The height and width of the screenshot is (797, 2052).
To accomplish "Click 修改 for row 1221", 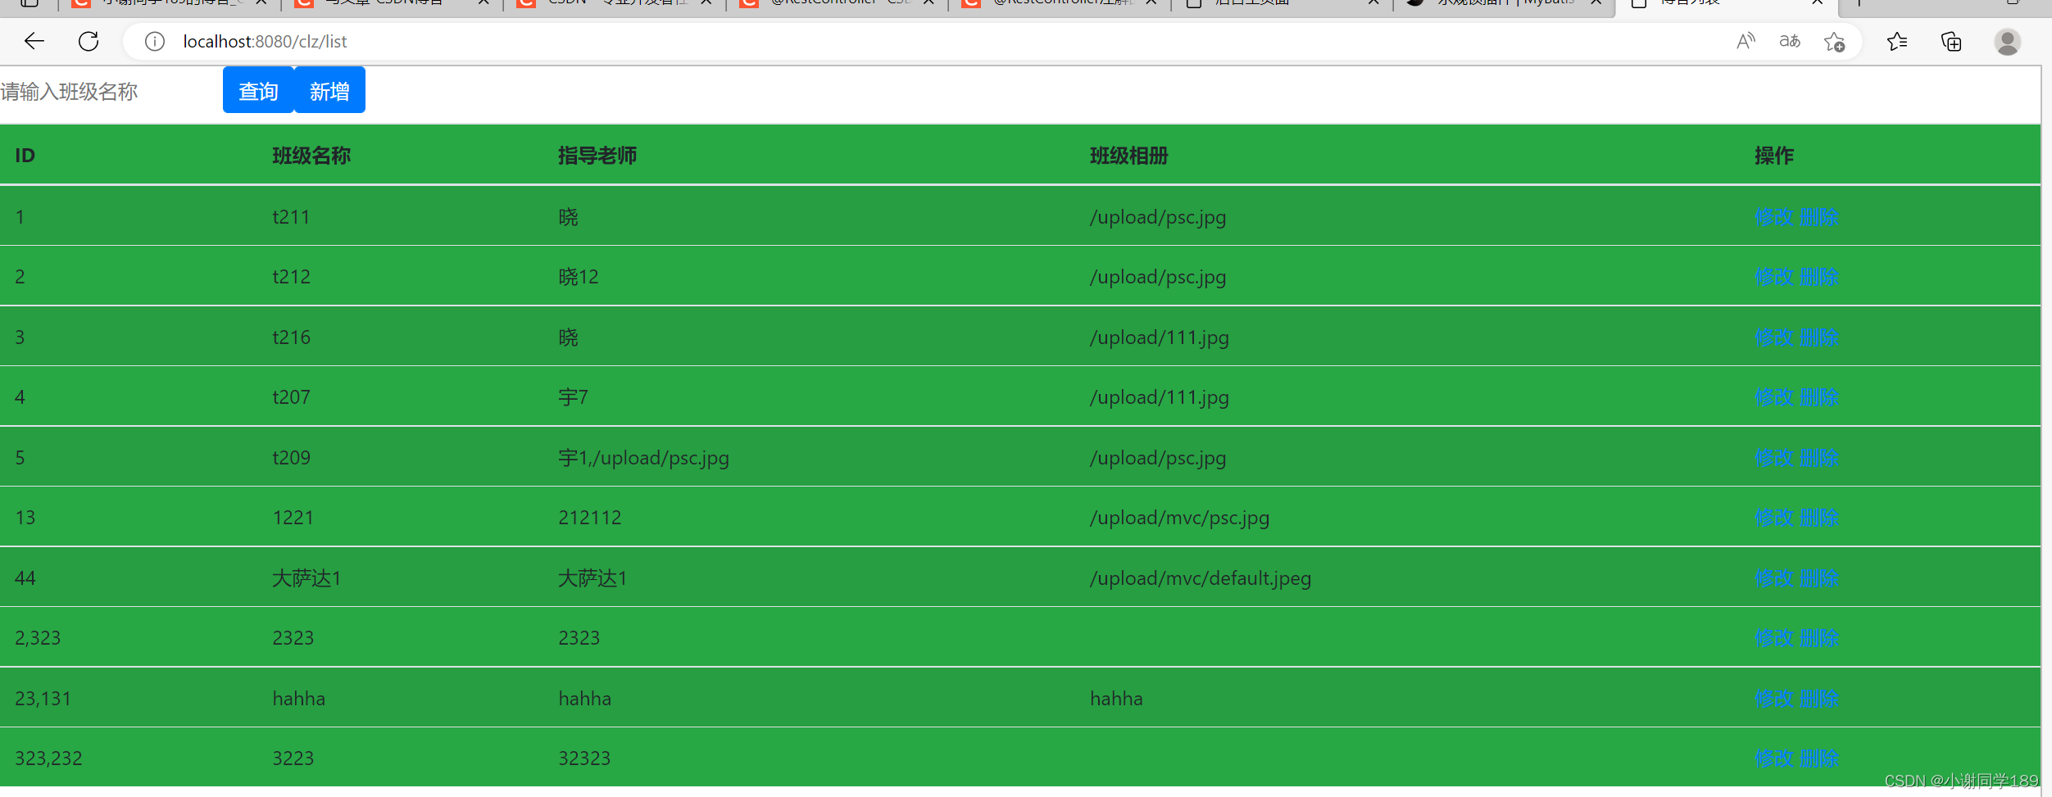I will [1774, 518].
